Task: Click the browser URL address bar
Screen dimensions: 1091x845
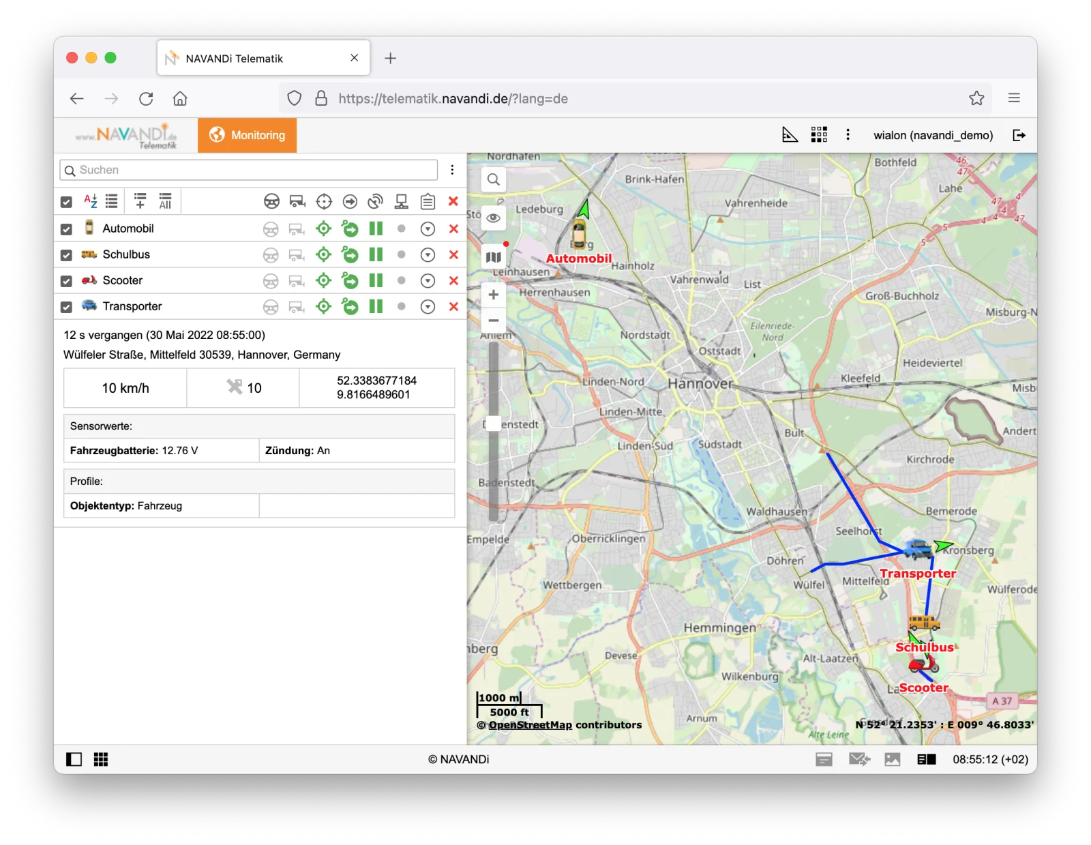Action: [634, 98]
